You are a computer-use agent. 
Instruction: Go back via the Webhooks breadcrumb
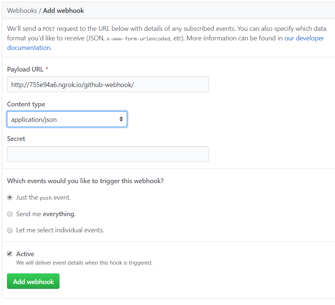22,11
